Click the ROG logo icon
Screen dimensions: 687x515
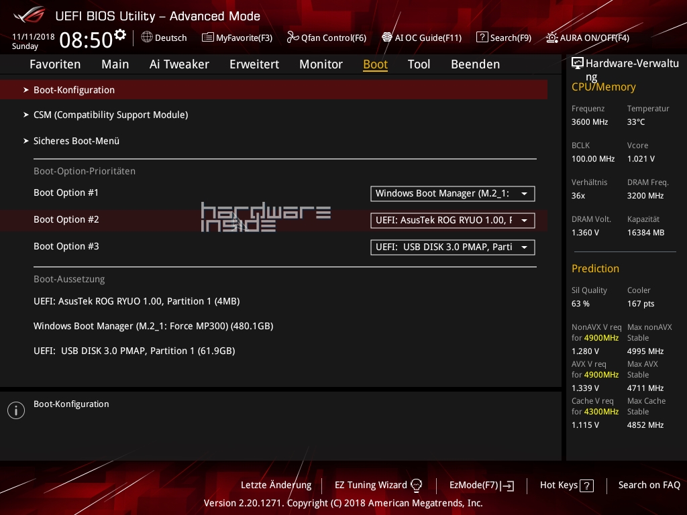(30, 15)
